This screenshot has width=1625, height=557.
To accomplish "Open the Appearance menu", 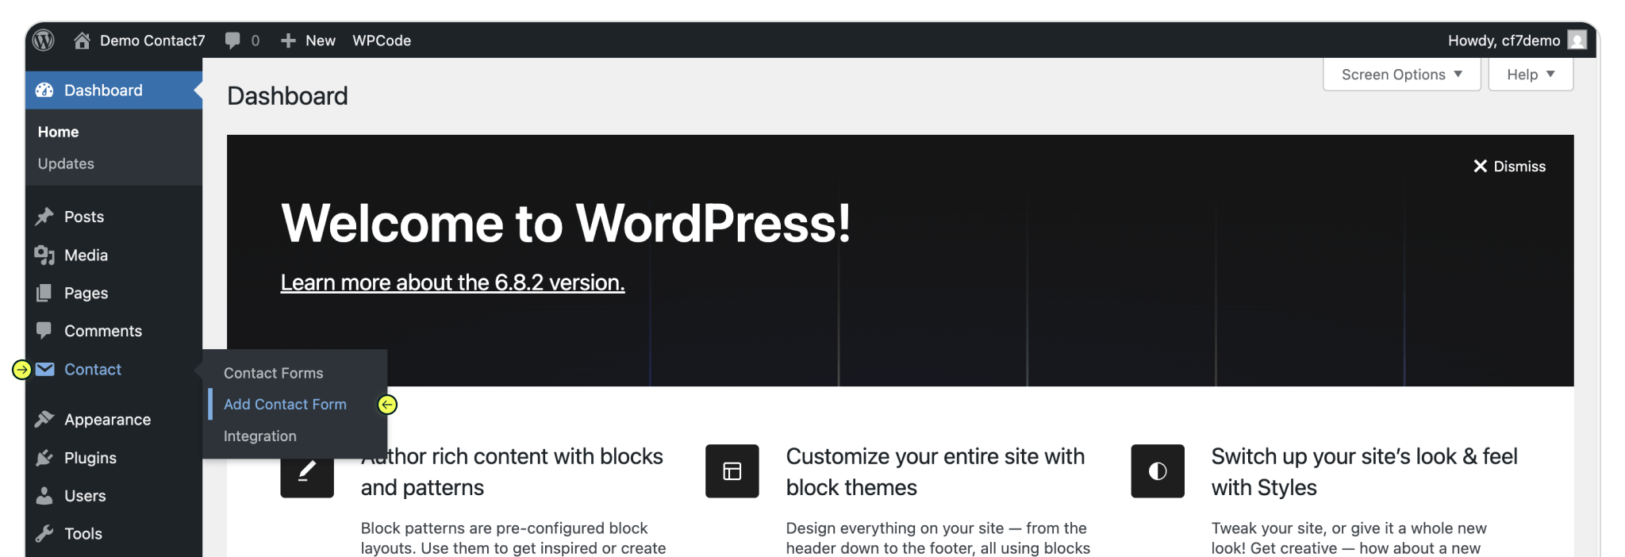I will click(x=113, y=419).
